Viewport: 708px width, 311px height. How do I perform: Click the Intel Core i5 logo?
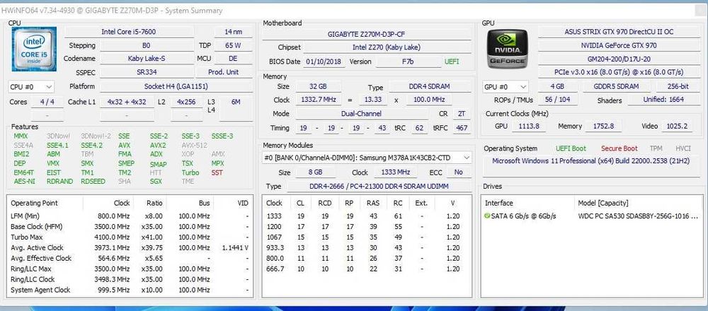pos(34,49)
